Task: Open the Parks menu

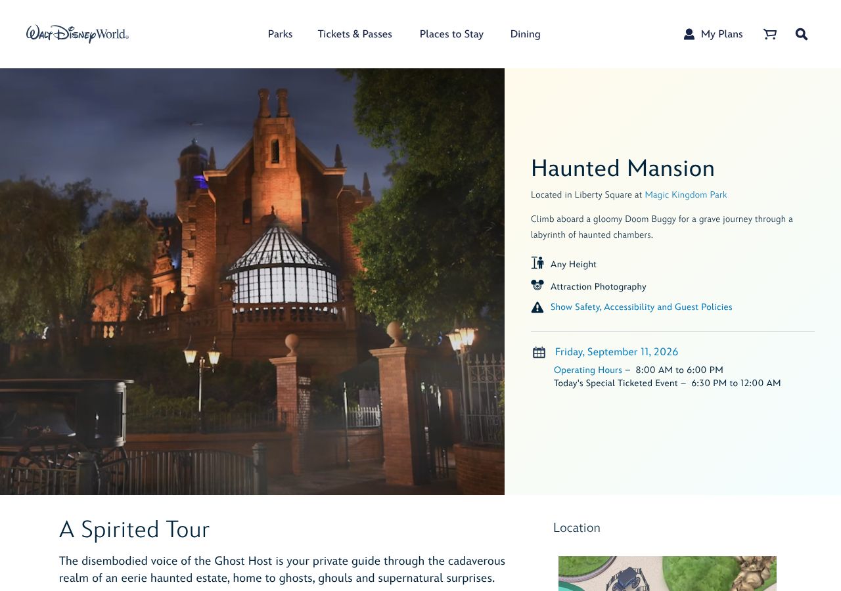Action: point(280,34)
